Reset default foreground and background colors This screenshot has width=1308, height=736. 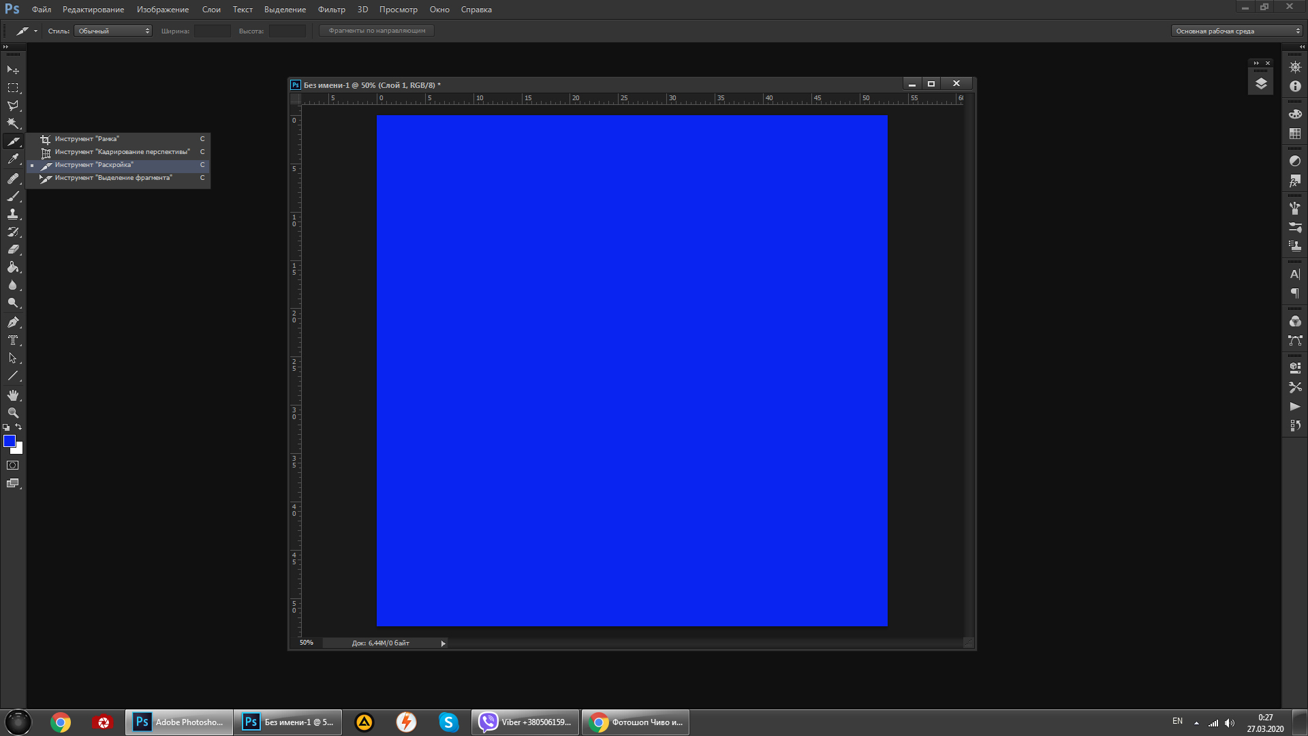click(6, 427)
